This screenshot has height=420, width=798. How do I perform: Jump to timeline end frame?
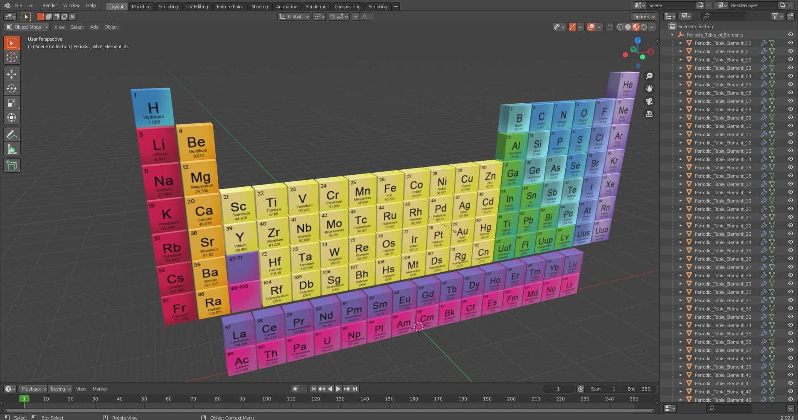(355, 389)
